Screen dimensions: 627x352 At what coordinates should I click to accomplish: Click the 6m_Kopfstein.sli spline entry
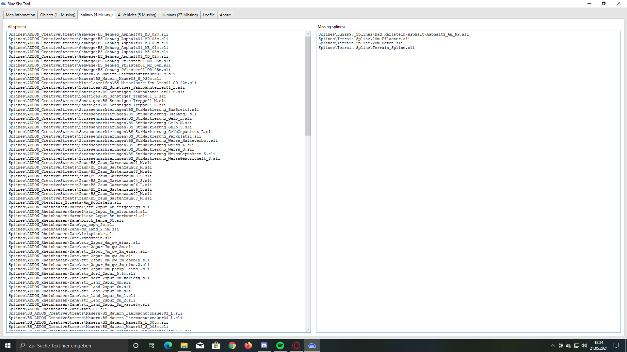[65, 203]
